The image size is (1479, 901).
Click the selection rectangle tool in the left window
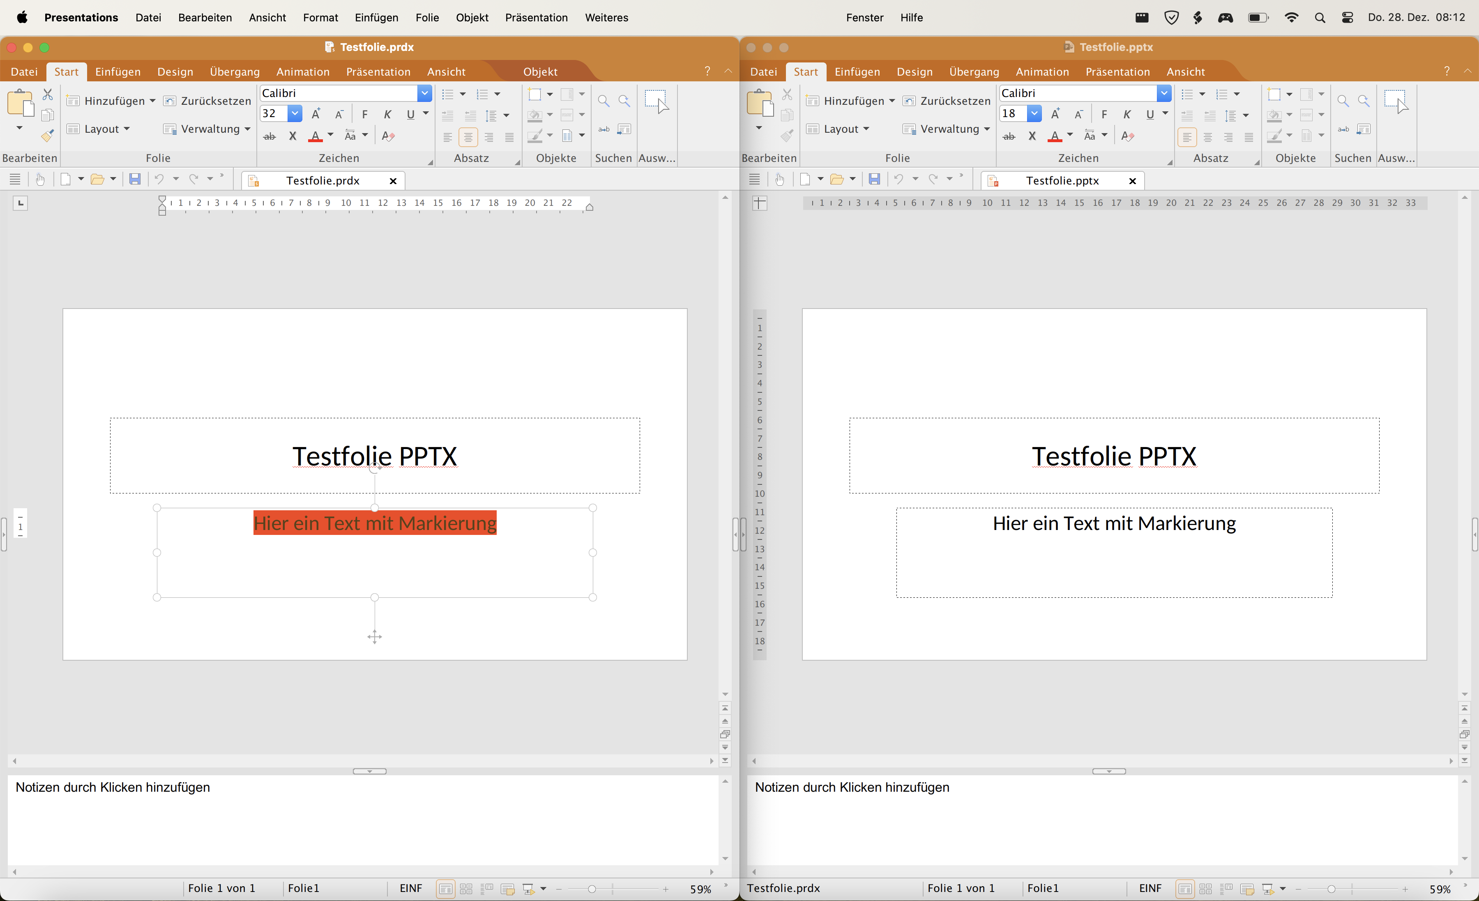(x=656, y=101)
